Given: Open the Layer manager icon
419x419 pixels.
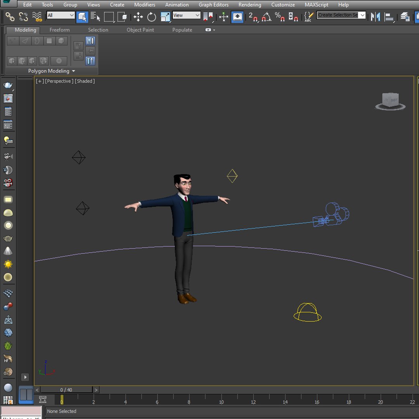Looking at the screenshot, I should [405, 17].
